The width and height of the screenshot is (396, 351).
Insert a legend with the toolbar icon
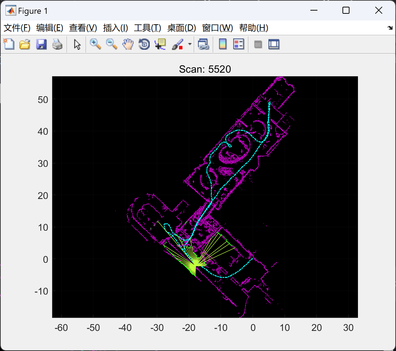point(239,44)
